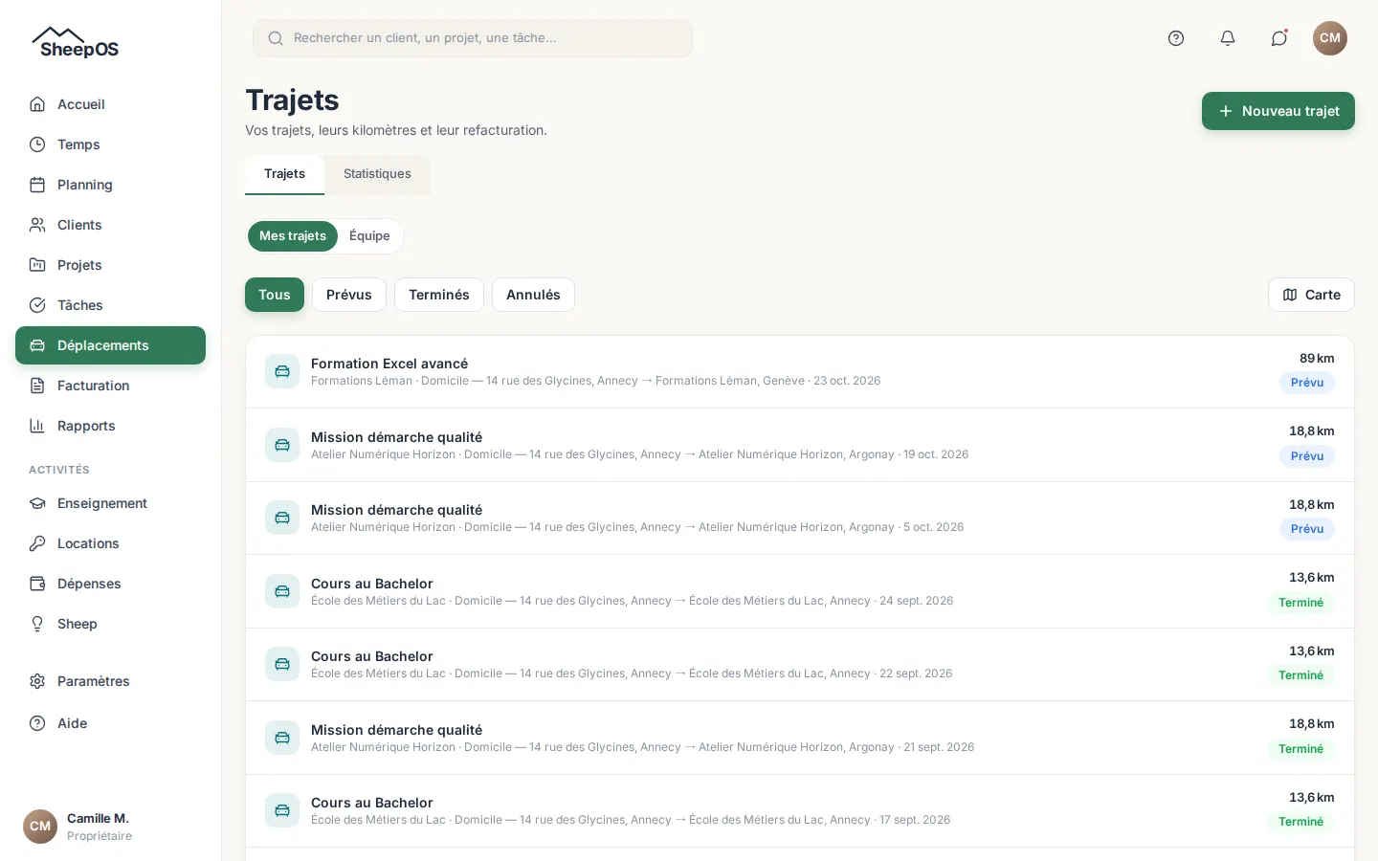Filter trips by Terminés
The width and height of the screenshot is (1378, 861).
[x=439, y=295]
